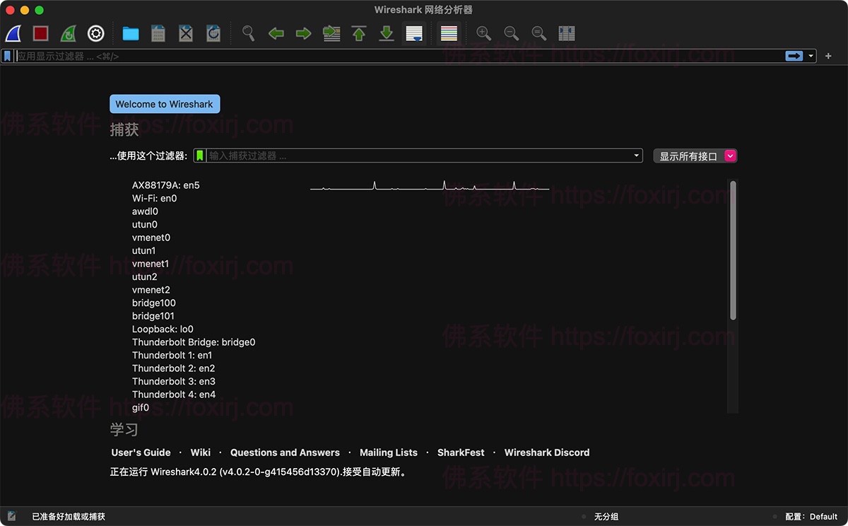848x526 pixels.
Task: Open the SharkFest link
Action: click(460, 452)
